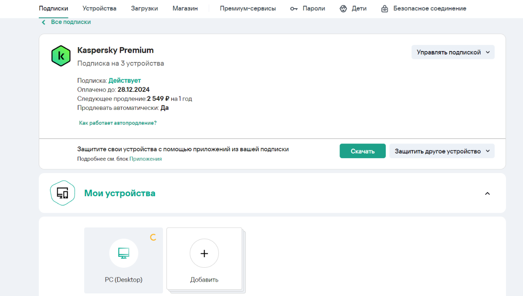Image resolution: width=523 pixels, height=296 pixels.
Task: Click the key icon beside Пароли
Action: pos(294,9)
